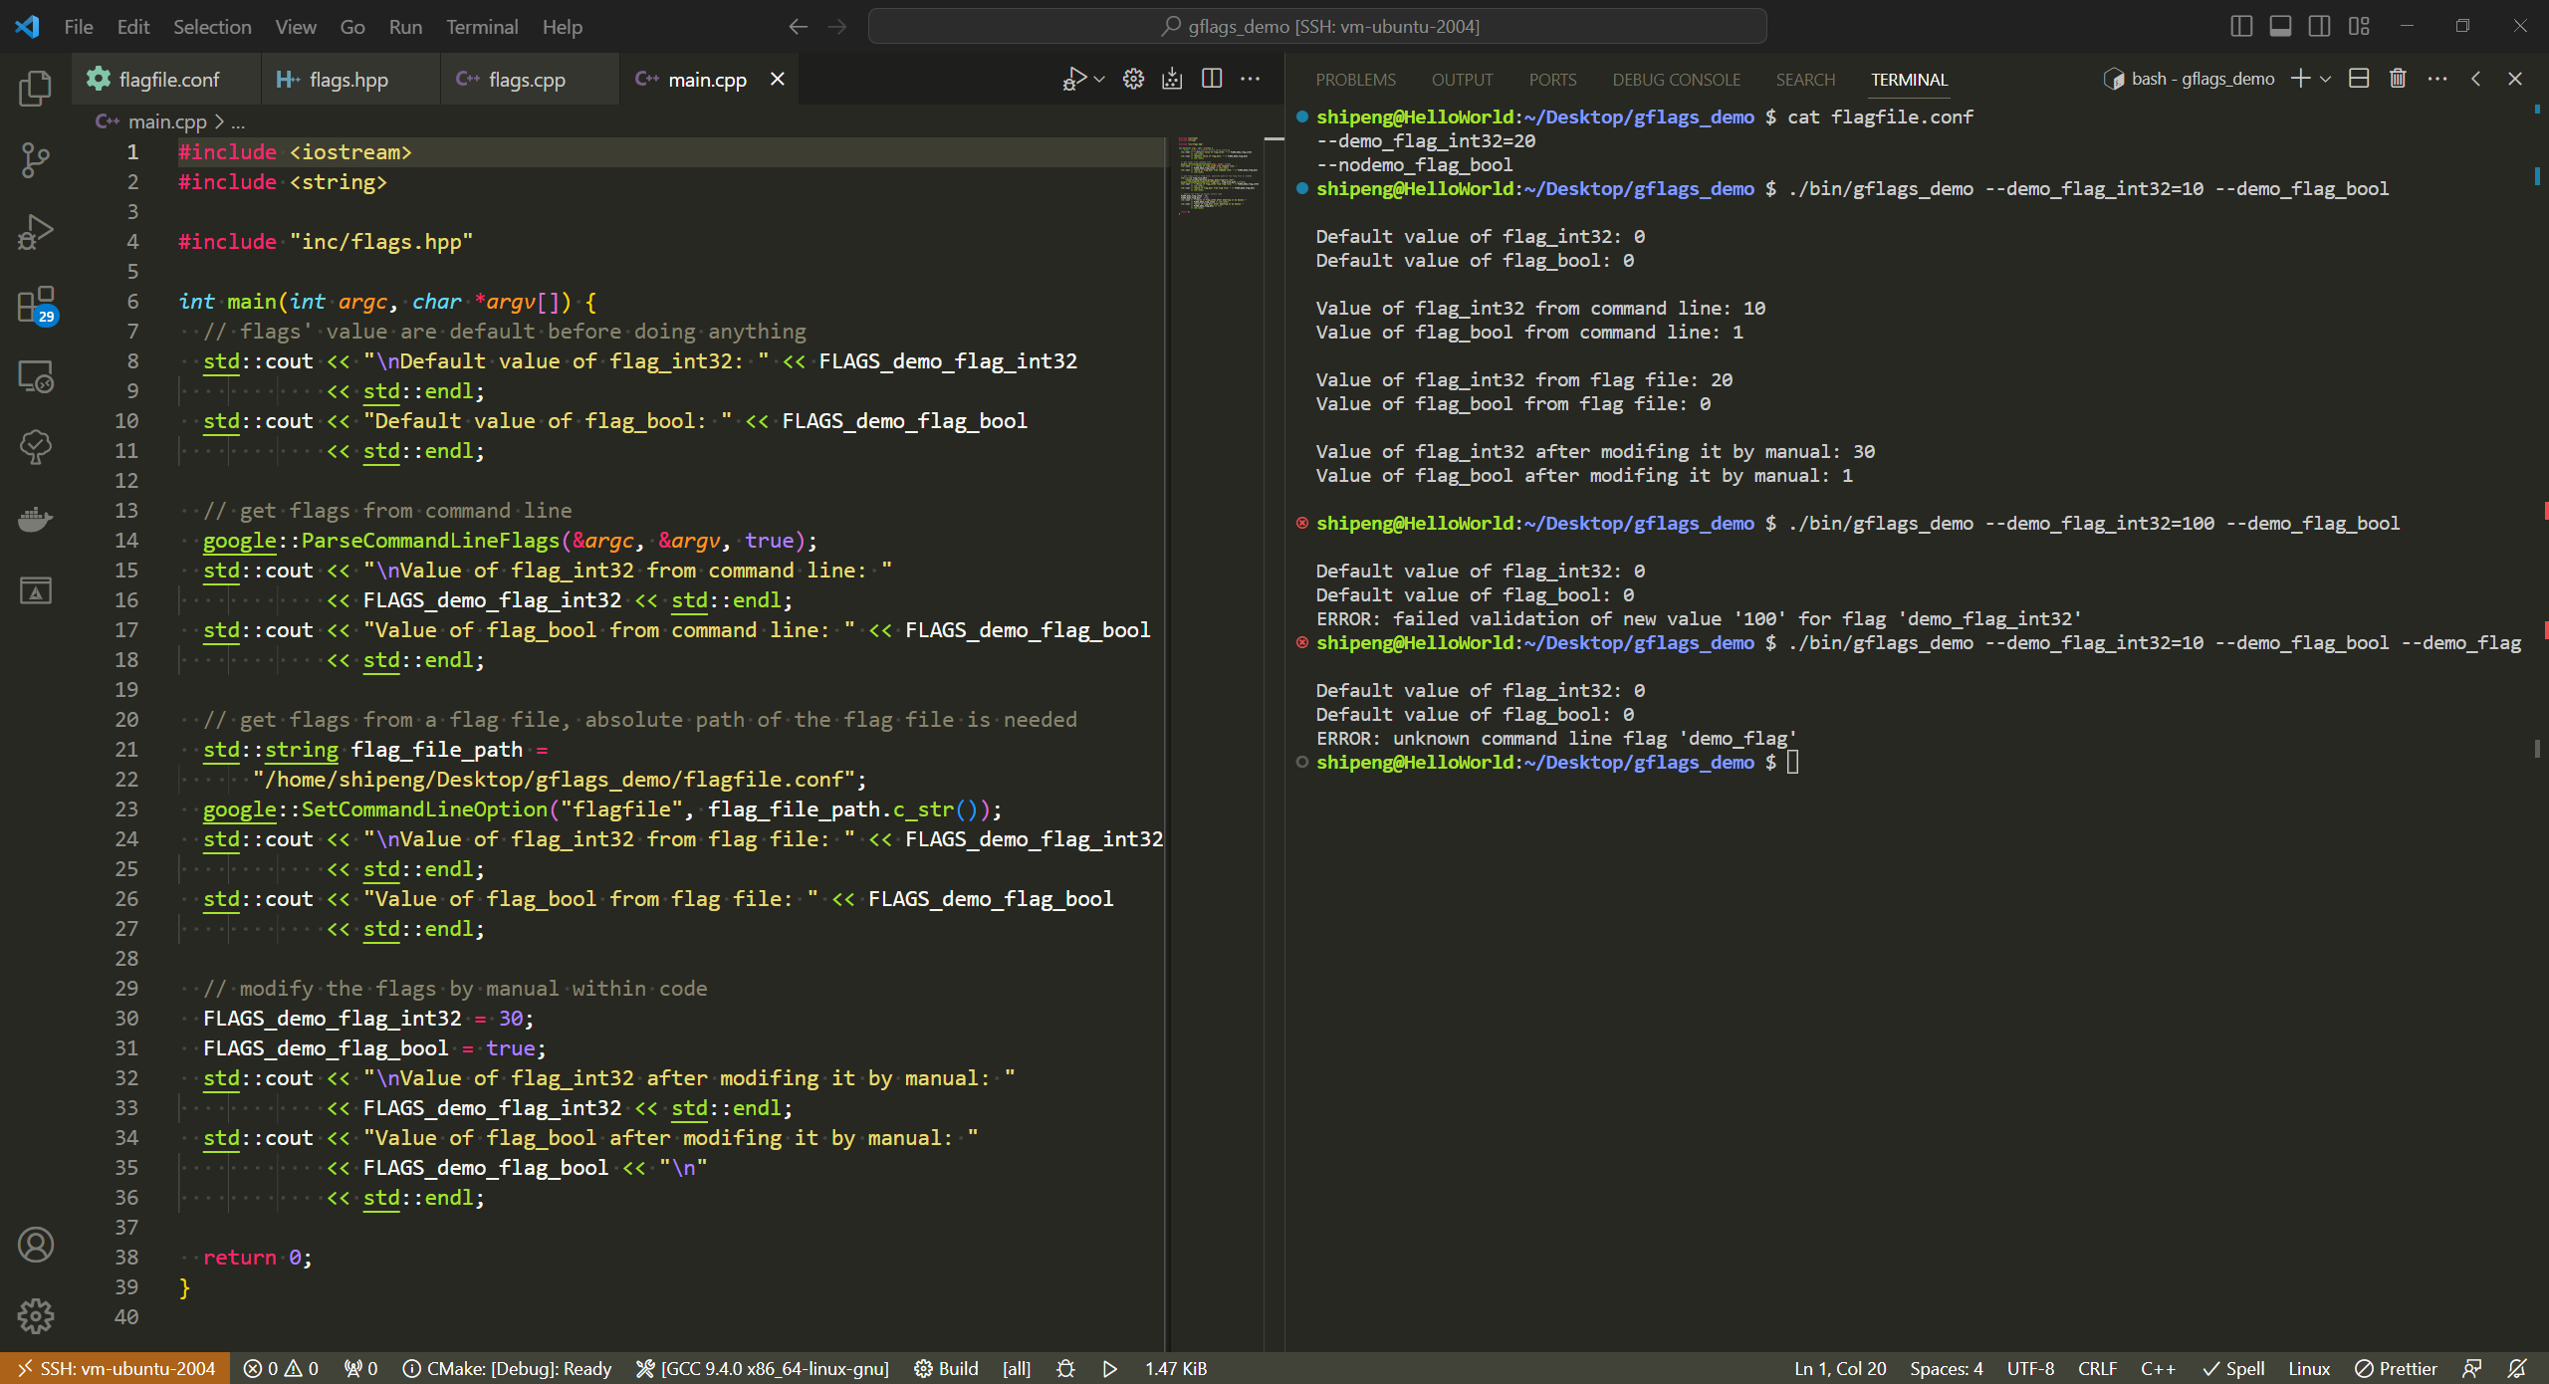Open the PROBLEMS panel tab
Viewport: 2549px width, 1384px height.
1356,79
